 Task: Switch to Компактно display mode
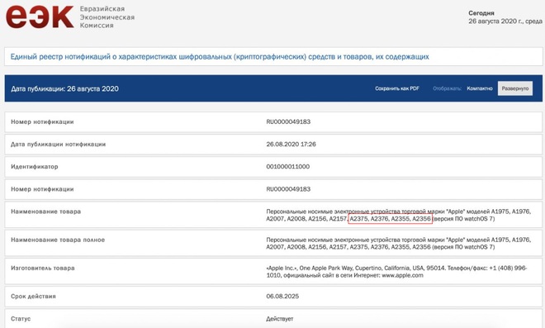coord(480,88)
